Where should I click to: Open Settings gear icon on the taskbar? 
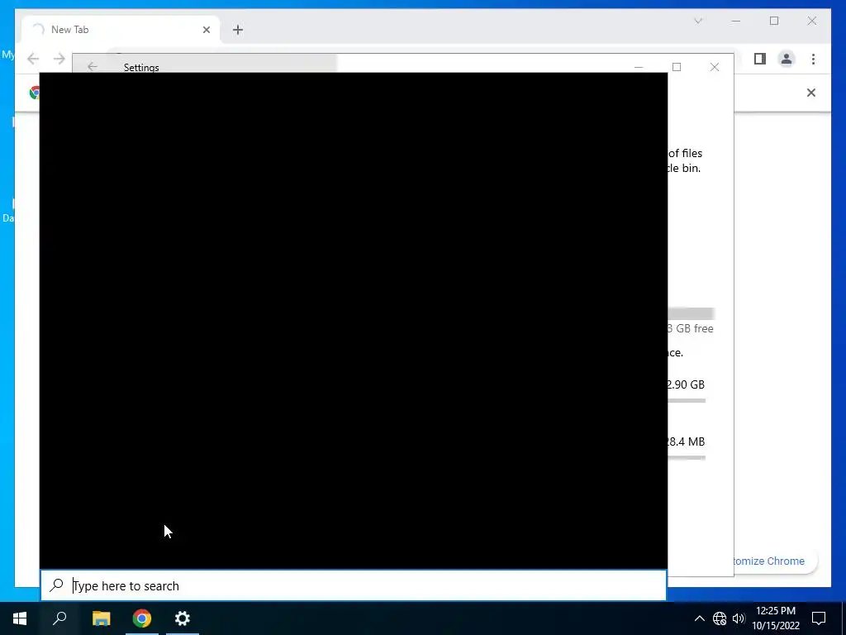point(183,618)
